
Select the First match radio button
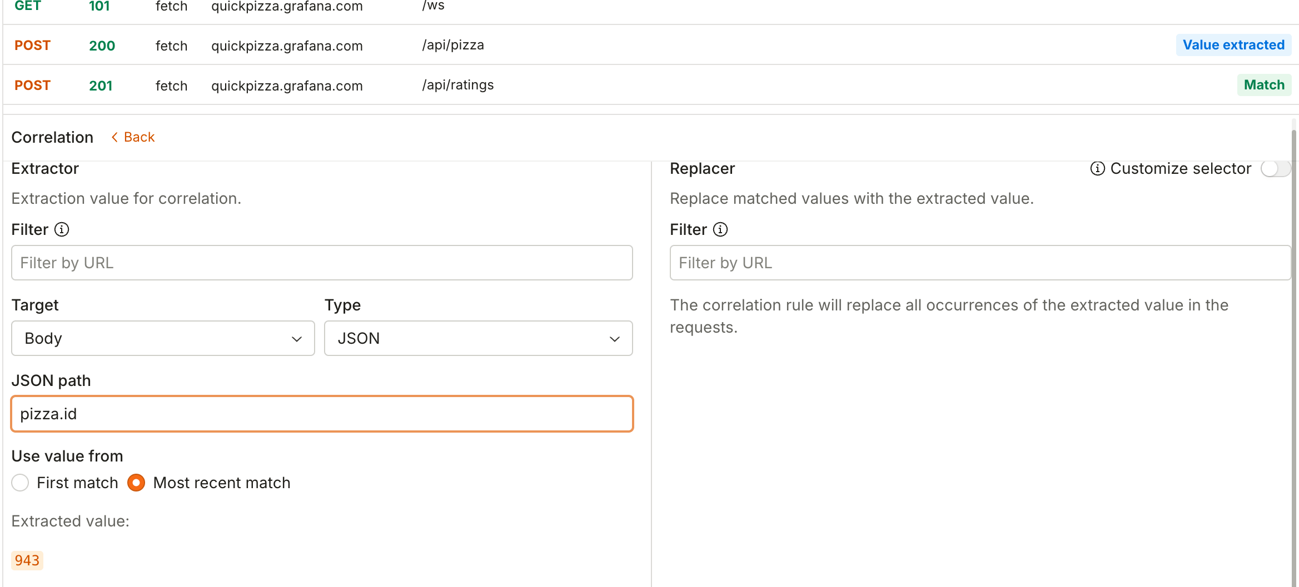[21, 483]
